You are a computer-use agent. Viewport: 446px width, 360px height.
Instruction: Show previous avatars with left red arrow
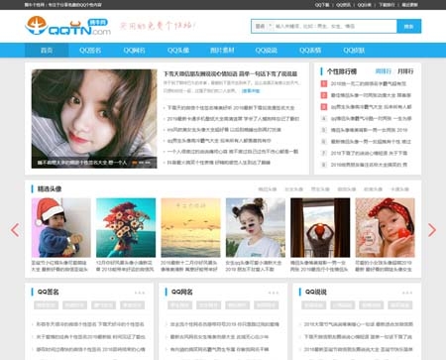point(15,230)
